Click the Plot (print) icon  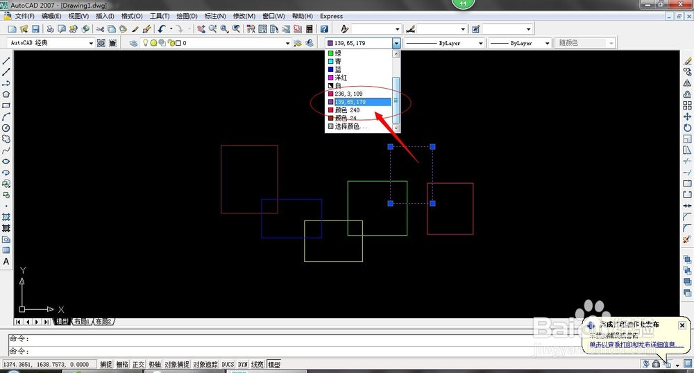pos(51,28)
